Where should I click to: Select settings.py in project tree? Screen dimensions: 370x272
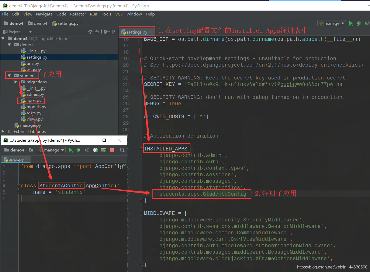click(x=37, y=57)
